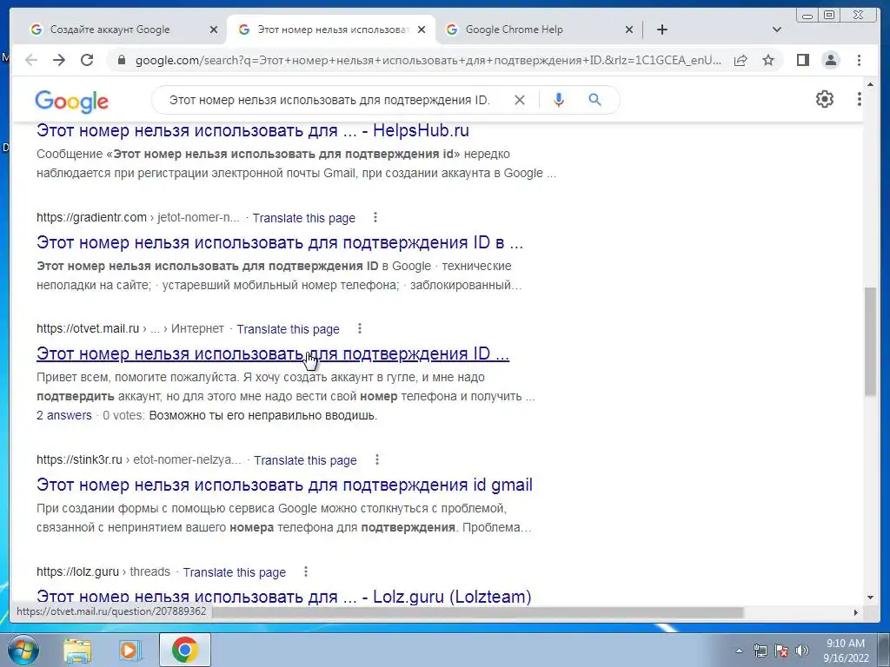Open more options for stink3r.ru result
This screenshot has height=667, width=890.
click(x=377, y=460)
